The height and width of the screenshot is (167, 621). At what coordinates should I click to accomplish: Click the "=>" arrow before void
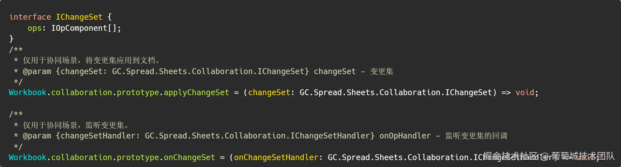click(506, 93)
